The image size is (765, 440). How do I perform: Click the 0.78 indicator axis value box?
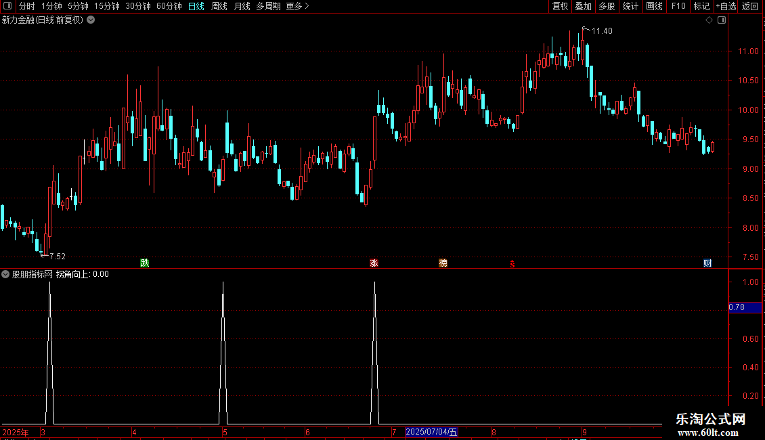click(745, 307)
